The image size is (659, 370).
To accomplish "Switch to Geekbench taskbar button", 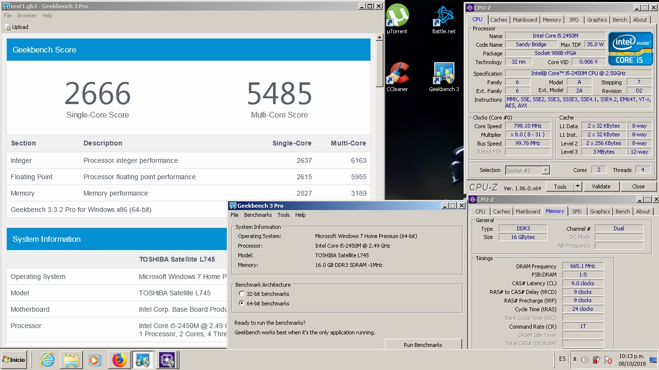I will [143, 360].
